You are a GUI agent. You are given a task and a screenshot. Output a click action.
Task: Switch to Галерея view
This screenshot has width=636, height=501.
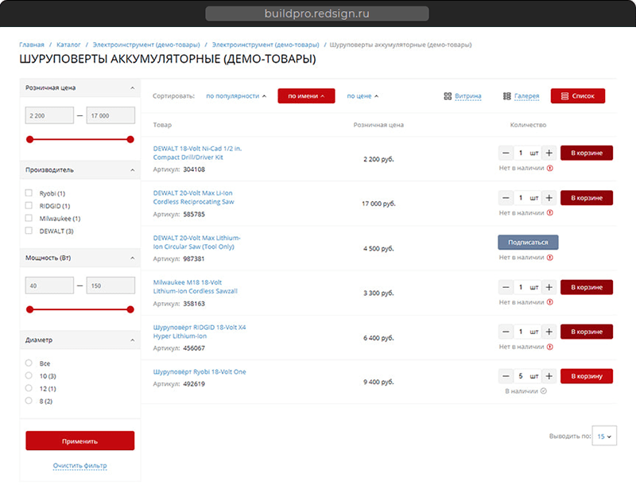[x=526, y=96]
